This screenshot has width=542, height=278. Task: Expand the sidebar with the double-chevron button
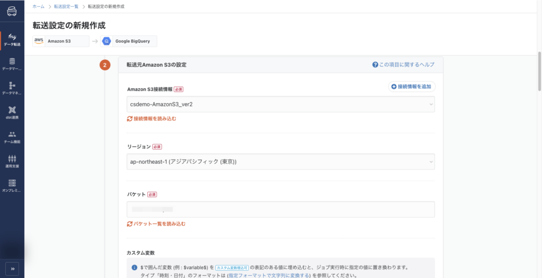tap(12, 269)
